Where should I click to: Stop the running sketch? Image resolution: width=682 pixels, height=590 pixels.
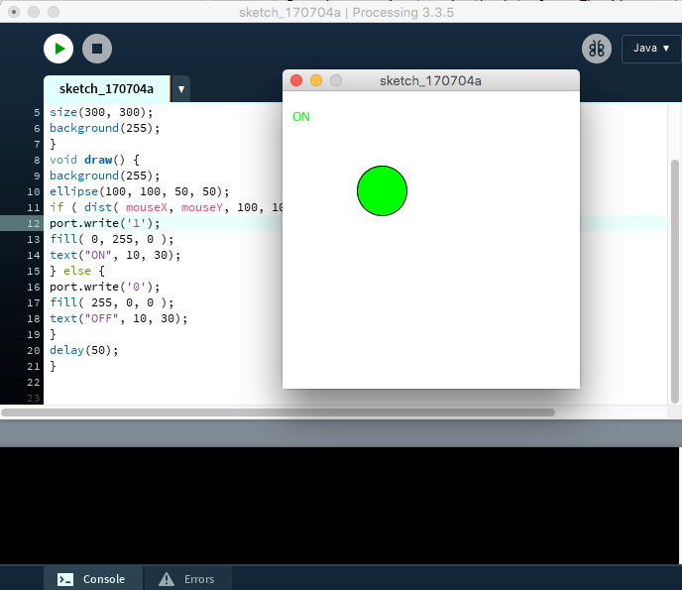point(97,49)
